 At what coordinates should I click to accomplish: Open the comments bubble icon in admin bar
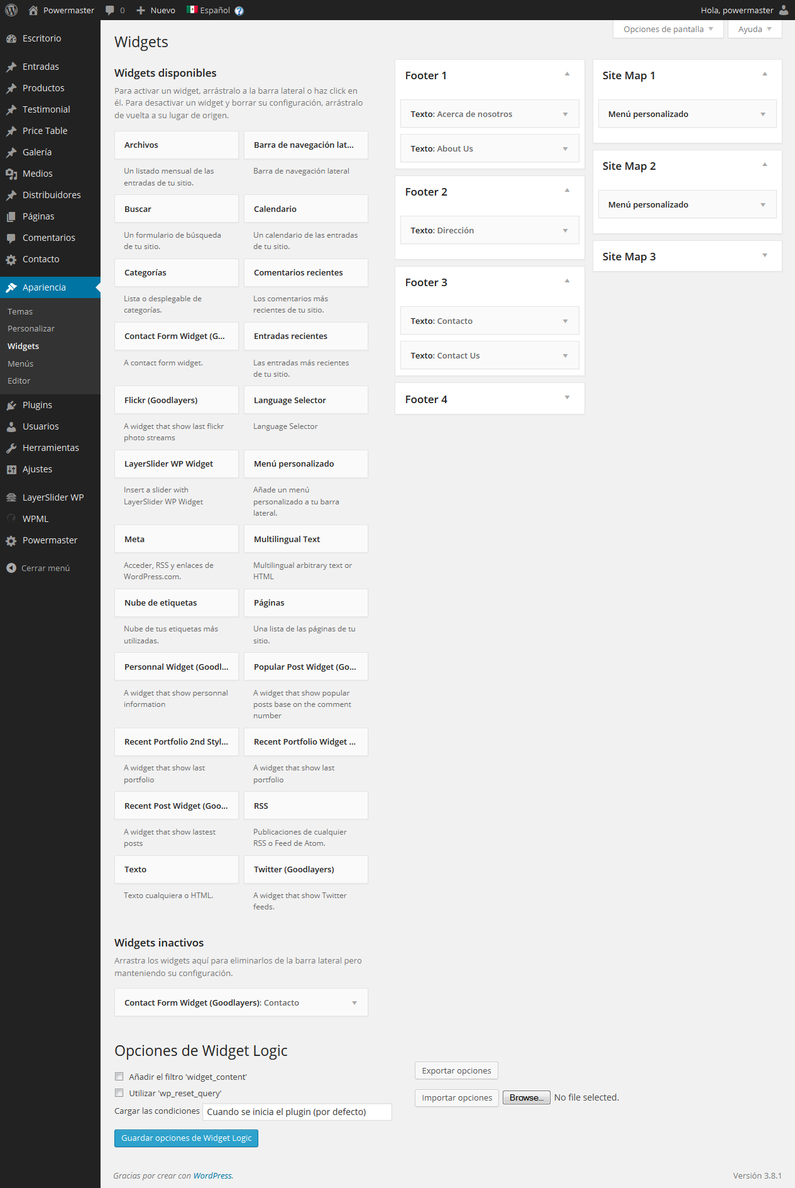110,10
